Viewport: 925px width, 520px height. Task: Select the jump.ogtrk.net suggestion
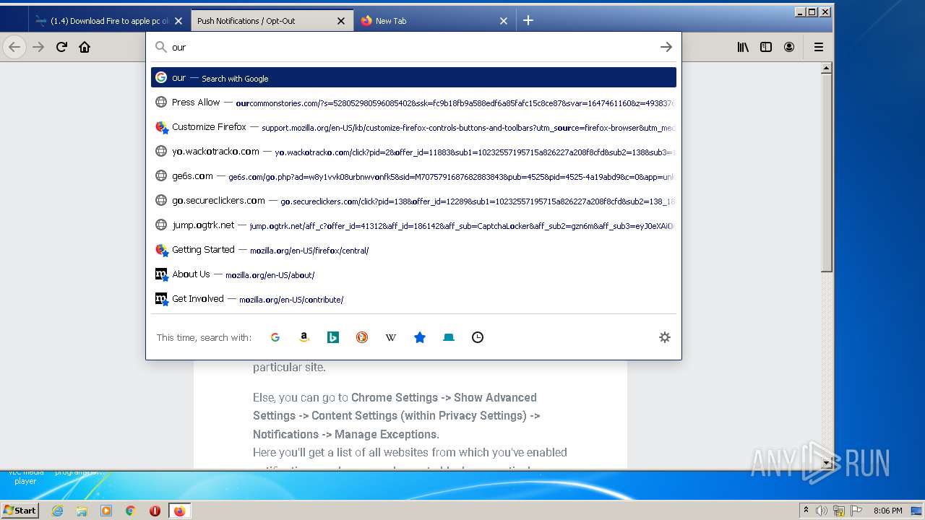413,225
